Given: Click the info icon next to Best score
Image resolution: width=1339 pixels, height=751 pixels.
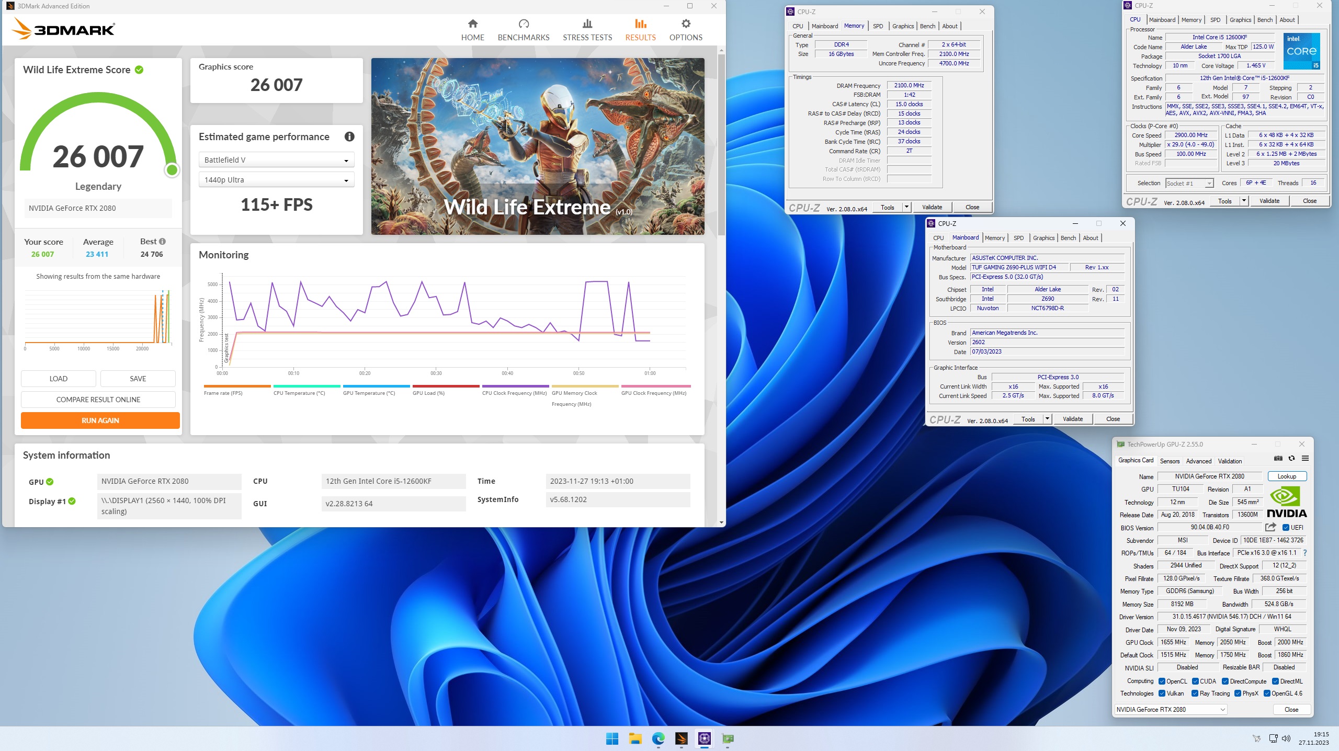Looking at the screenshot, I should pyautogui.click(x=162, y=241).
